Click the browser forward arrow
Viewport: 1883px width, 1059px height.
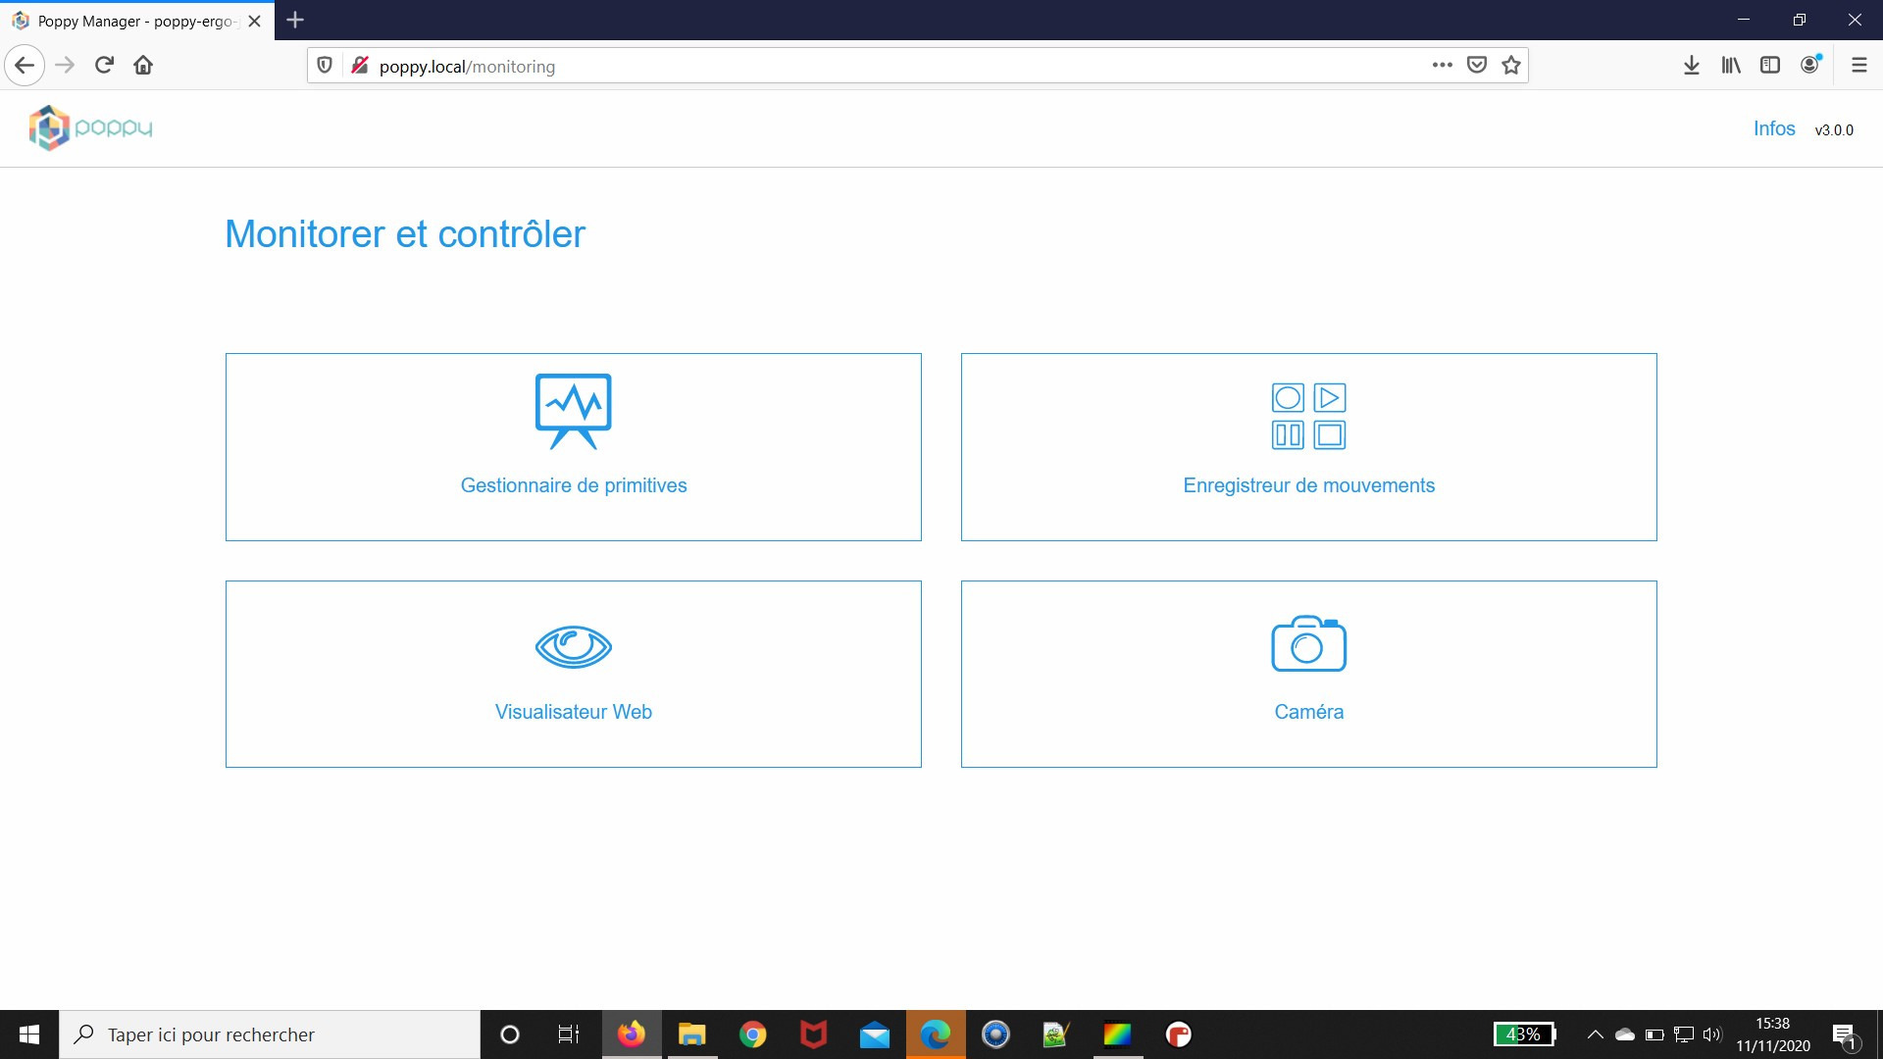tap(65, 66)
